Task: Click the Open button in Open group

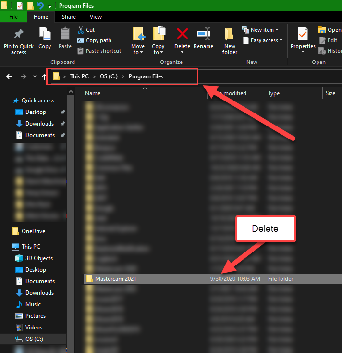Action: tap(330, 30)
